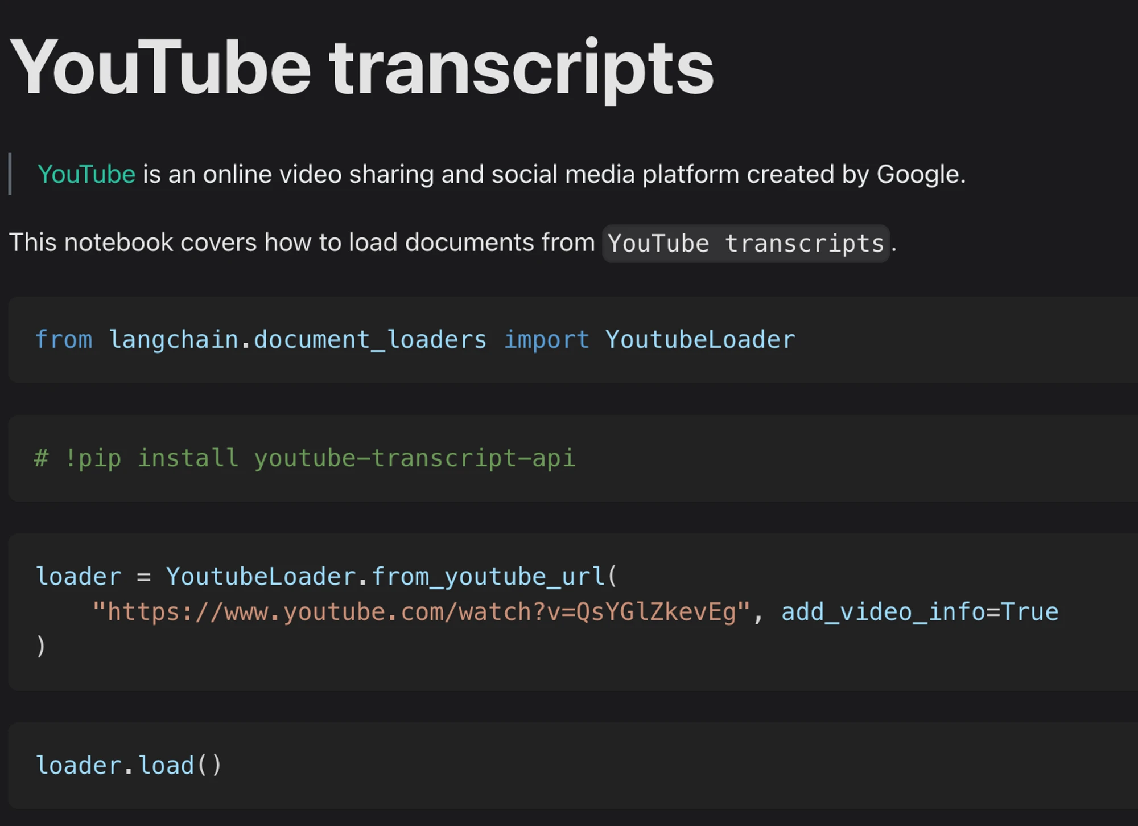Click the YoutubeLoader class name after import

(700, 340)
